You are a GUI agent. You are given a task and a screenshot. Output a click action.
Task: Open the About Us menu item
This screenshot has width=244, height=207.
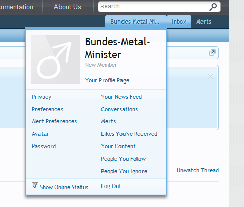coord(68,7)
